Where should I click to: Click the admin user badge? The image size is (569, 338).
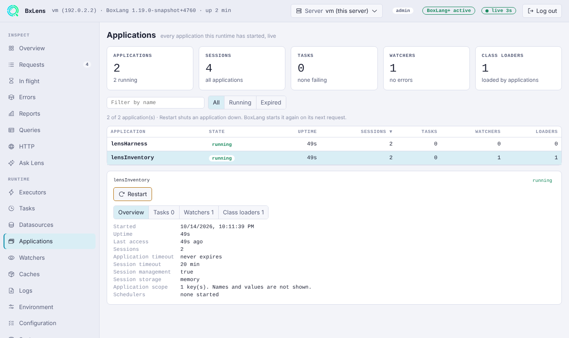(403, 11)
